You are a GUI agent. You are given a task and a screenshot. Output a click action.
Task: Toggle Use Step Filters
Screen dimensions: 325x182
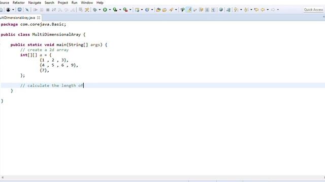(x=87, y=10)
